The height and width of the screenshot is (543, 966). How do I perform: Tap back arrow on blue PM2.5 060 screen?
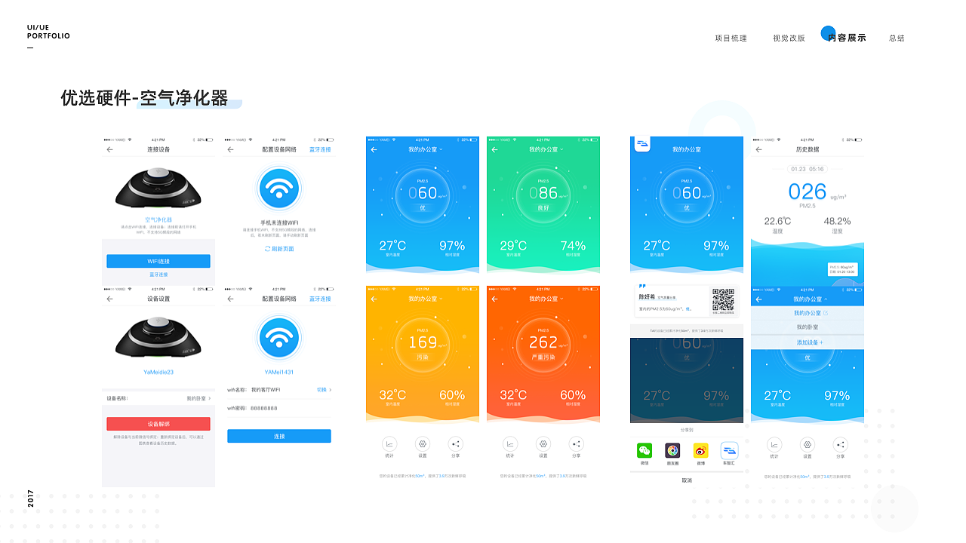pos(374,149)
